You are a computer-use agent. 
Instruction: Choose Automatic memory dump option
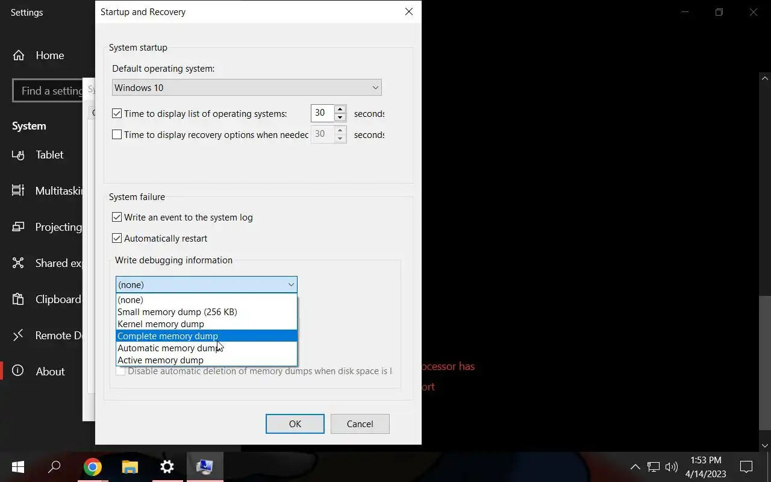(x=207, y=348)
